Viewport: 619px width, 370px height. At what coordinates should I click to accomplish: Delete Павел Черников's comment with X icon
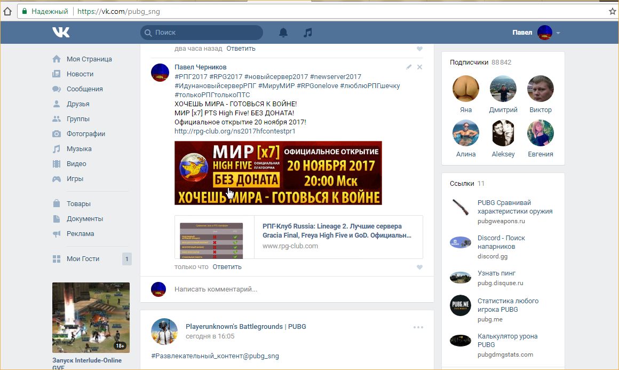(x=419, y=67)
